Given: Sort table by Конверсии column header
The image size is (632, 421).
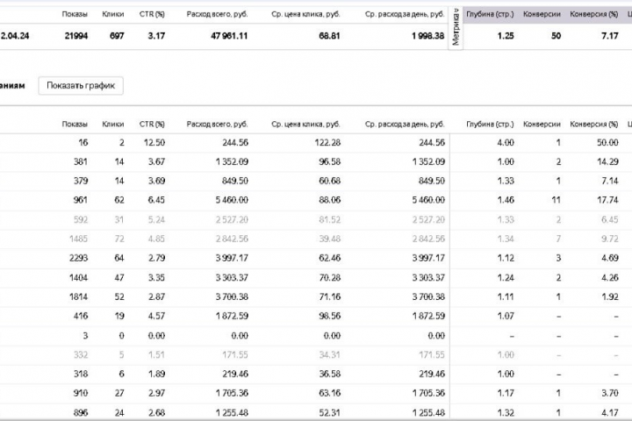Looking at the screenshot, I should click(542, 124).
